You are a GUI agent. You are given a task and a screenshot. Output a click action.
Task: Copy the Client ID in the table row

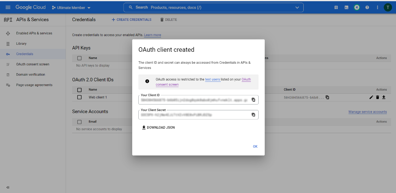[327, 97]
